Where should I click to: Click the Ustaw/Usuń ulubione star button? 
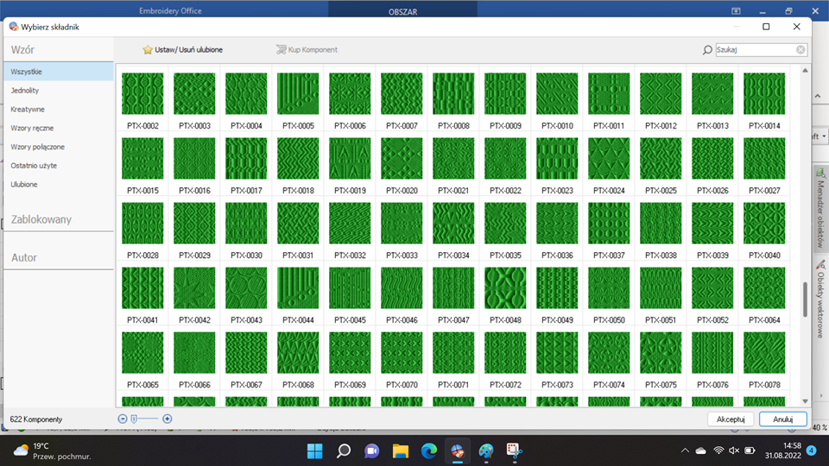tap(182, 50)
